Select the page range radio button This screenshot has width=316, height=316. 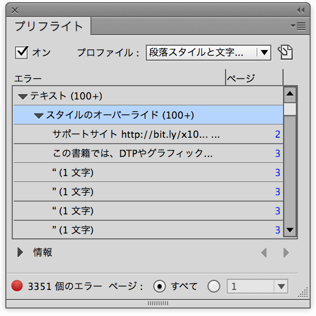point(214,286)
